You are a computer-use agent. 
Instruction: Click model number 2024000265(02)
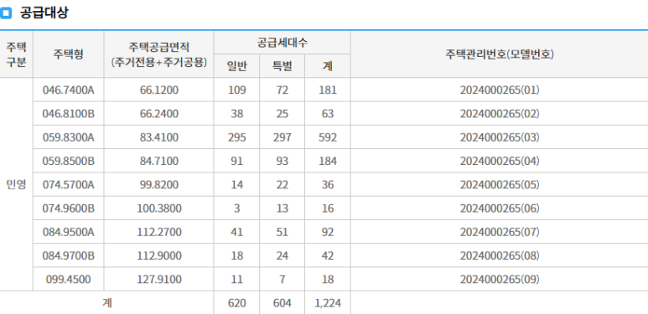(500, 114)
